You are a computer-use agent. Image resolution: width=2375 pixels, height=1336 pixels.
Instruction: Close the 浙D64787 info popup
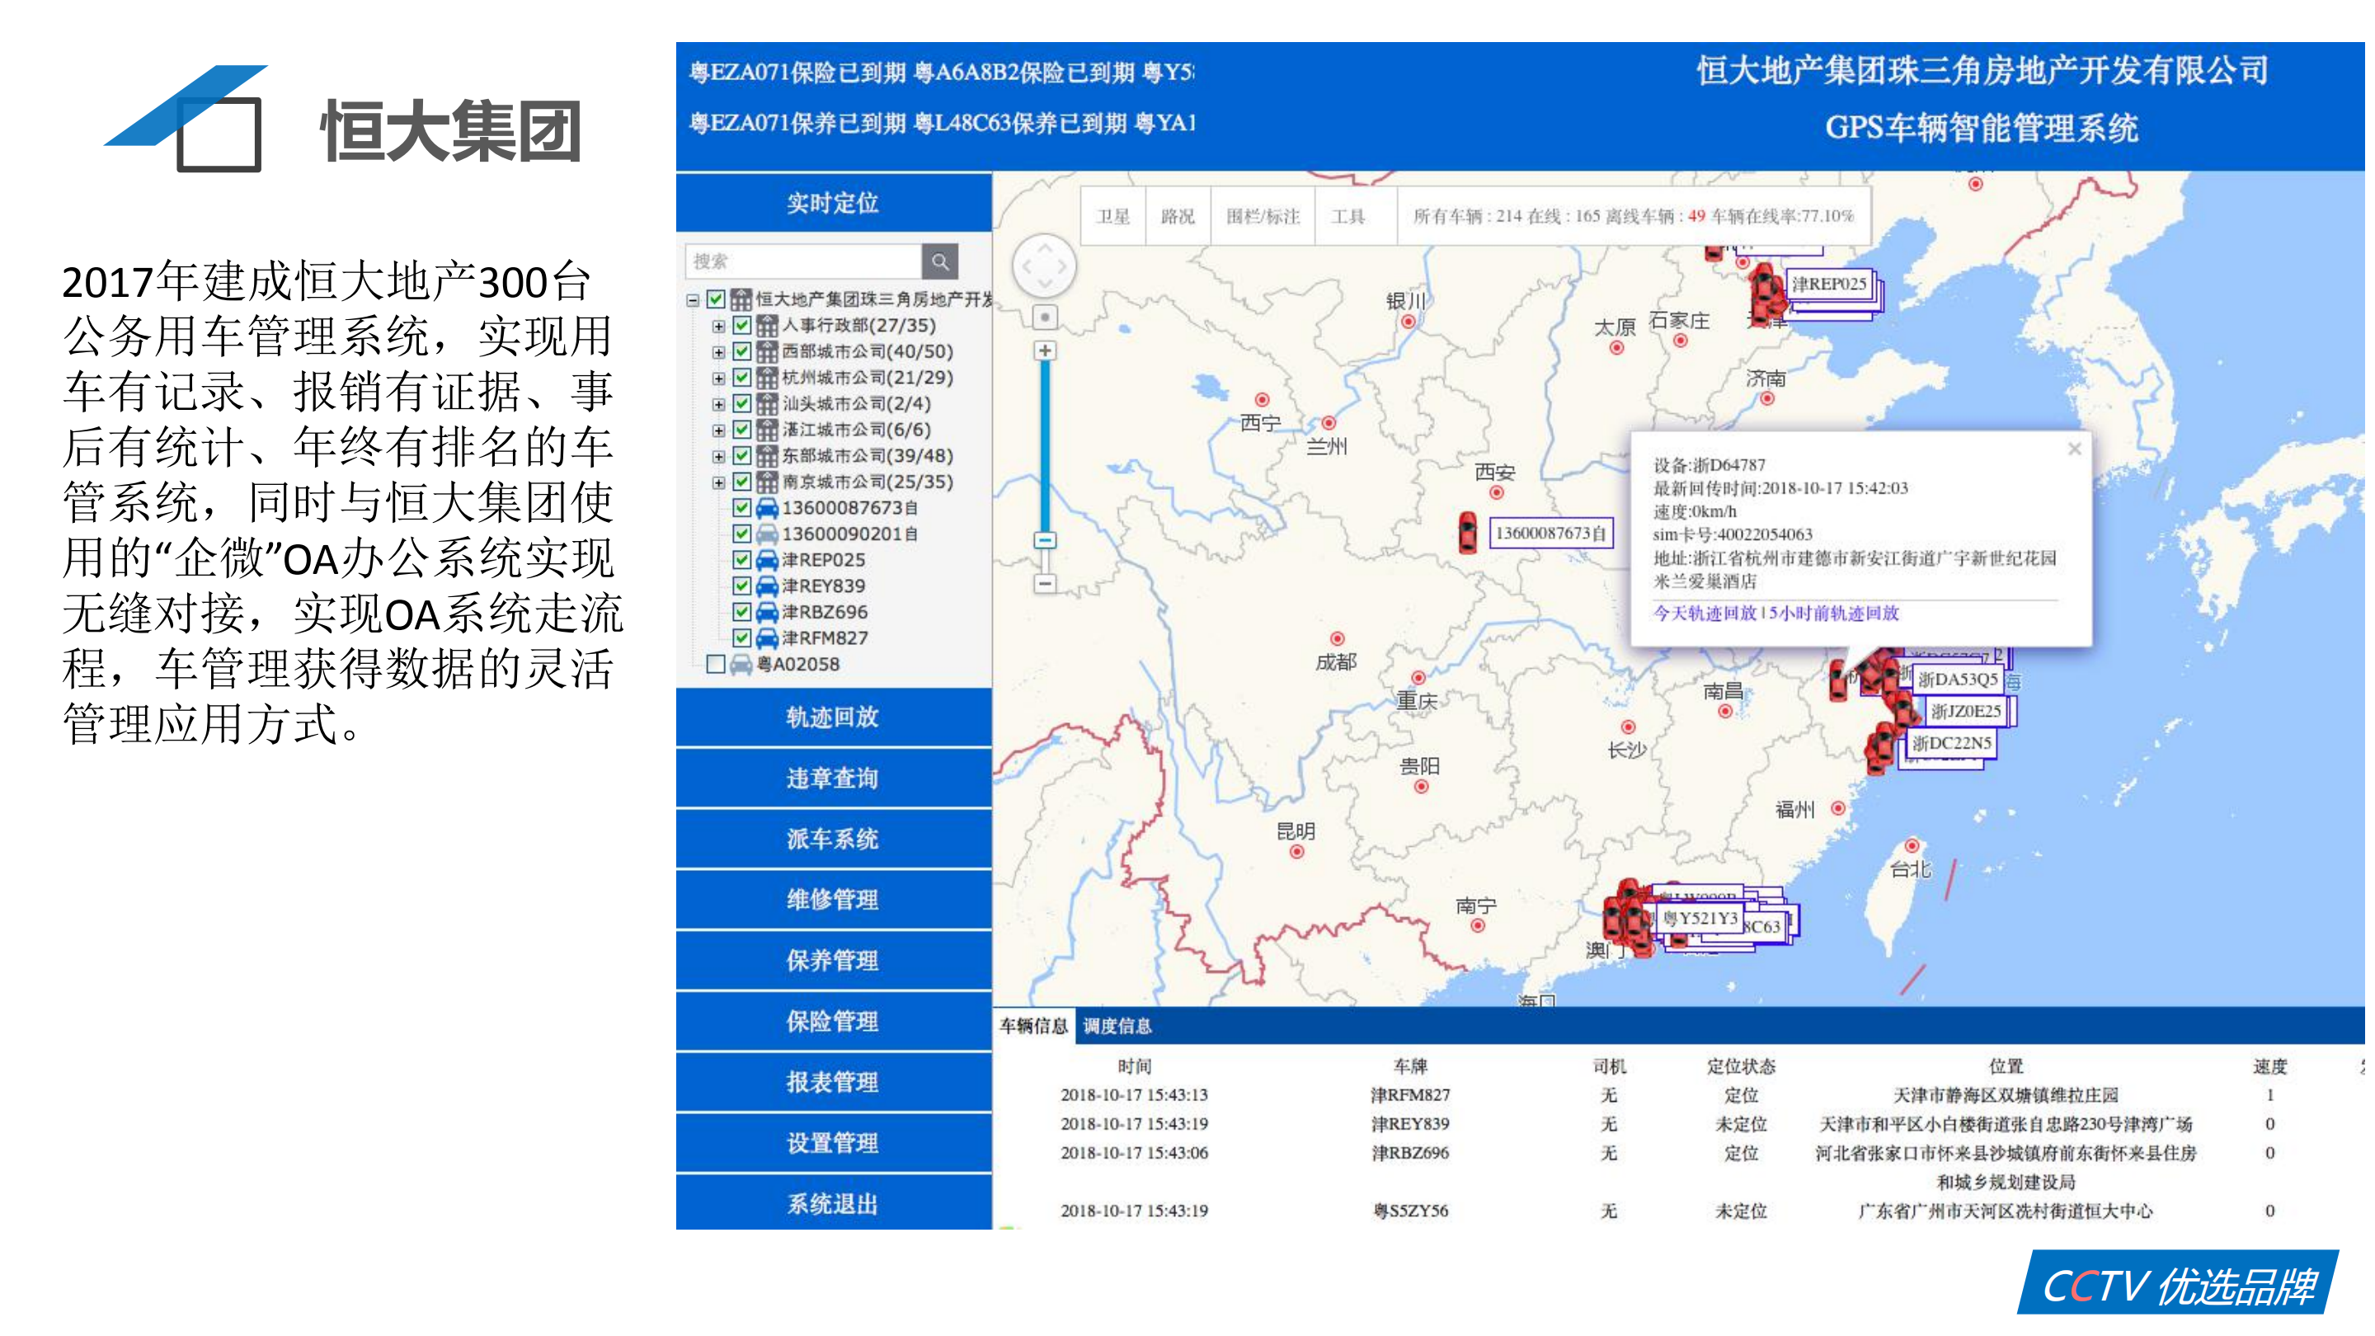click(2075, 449)
